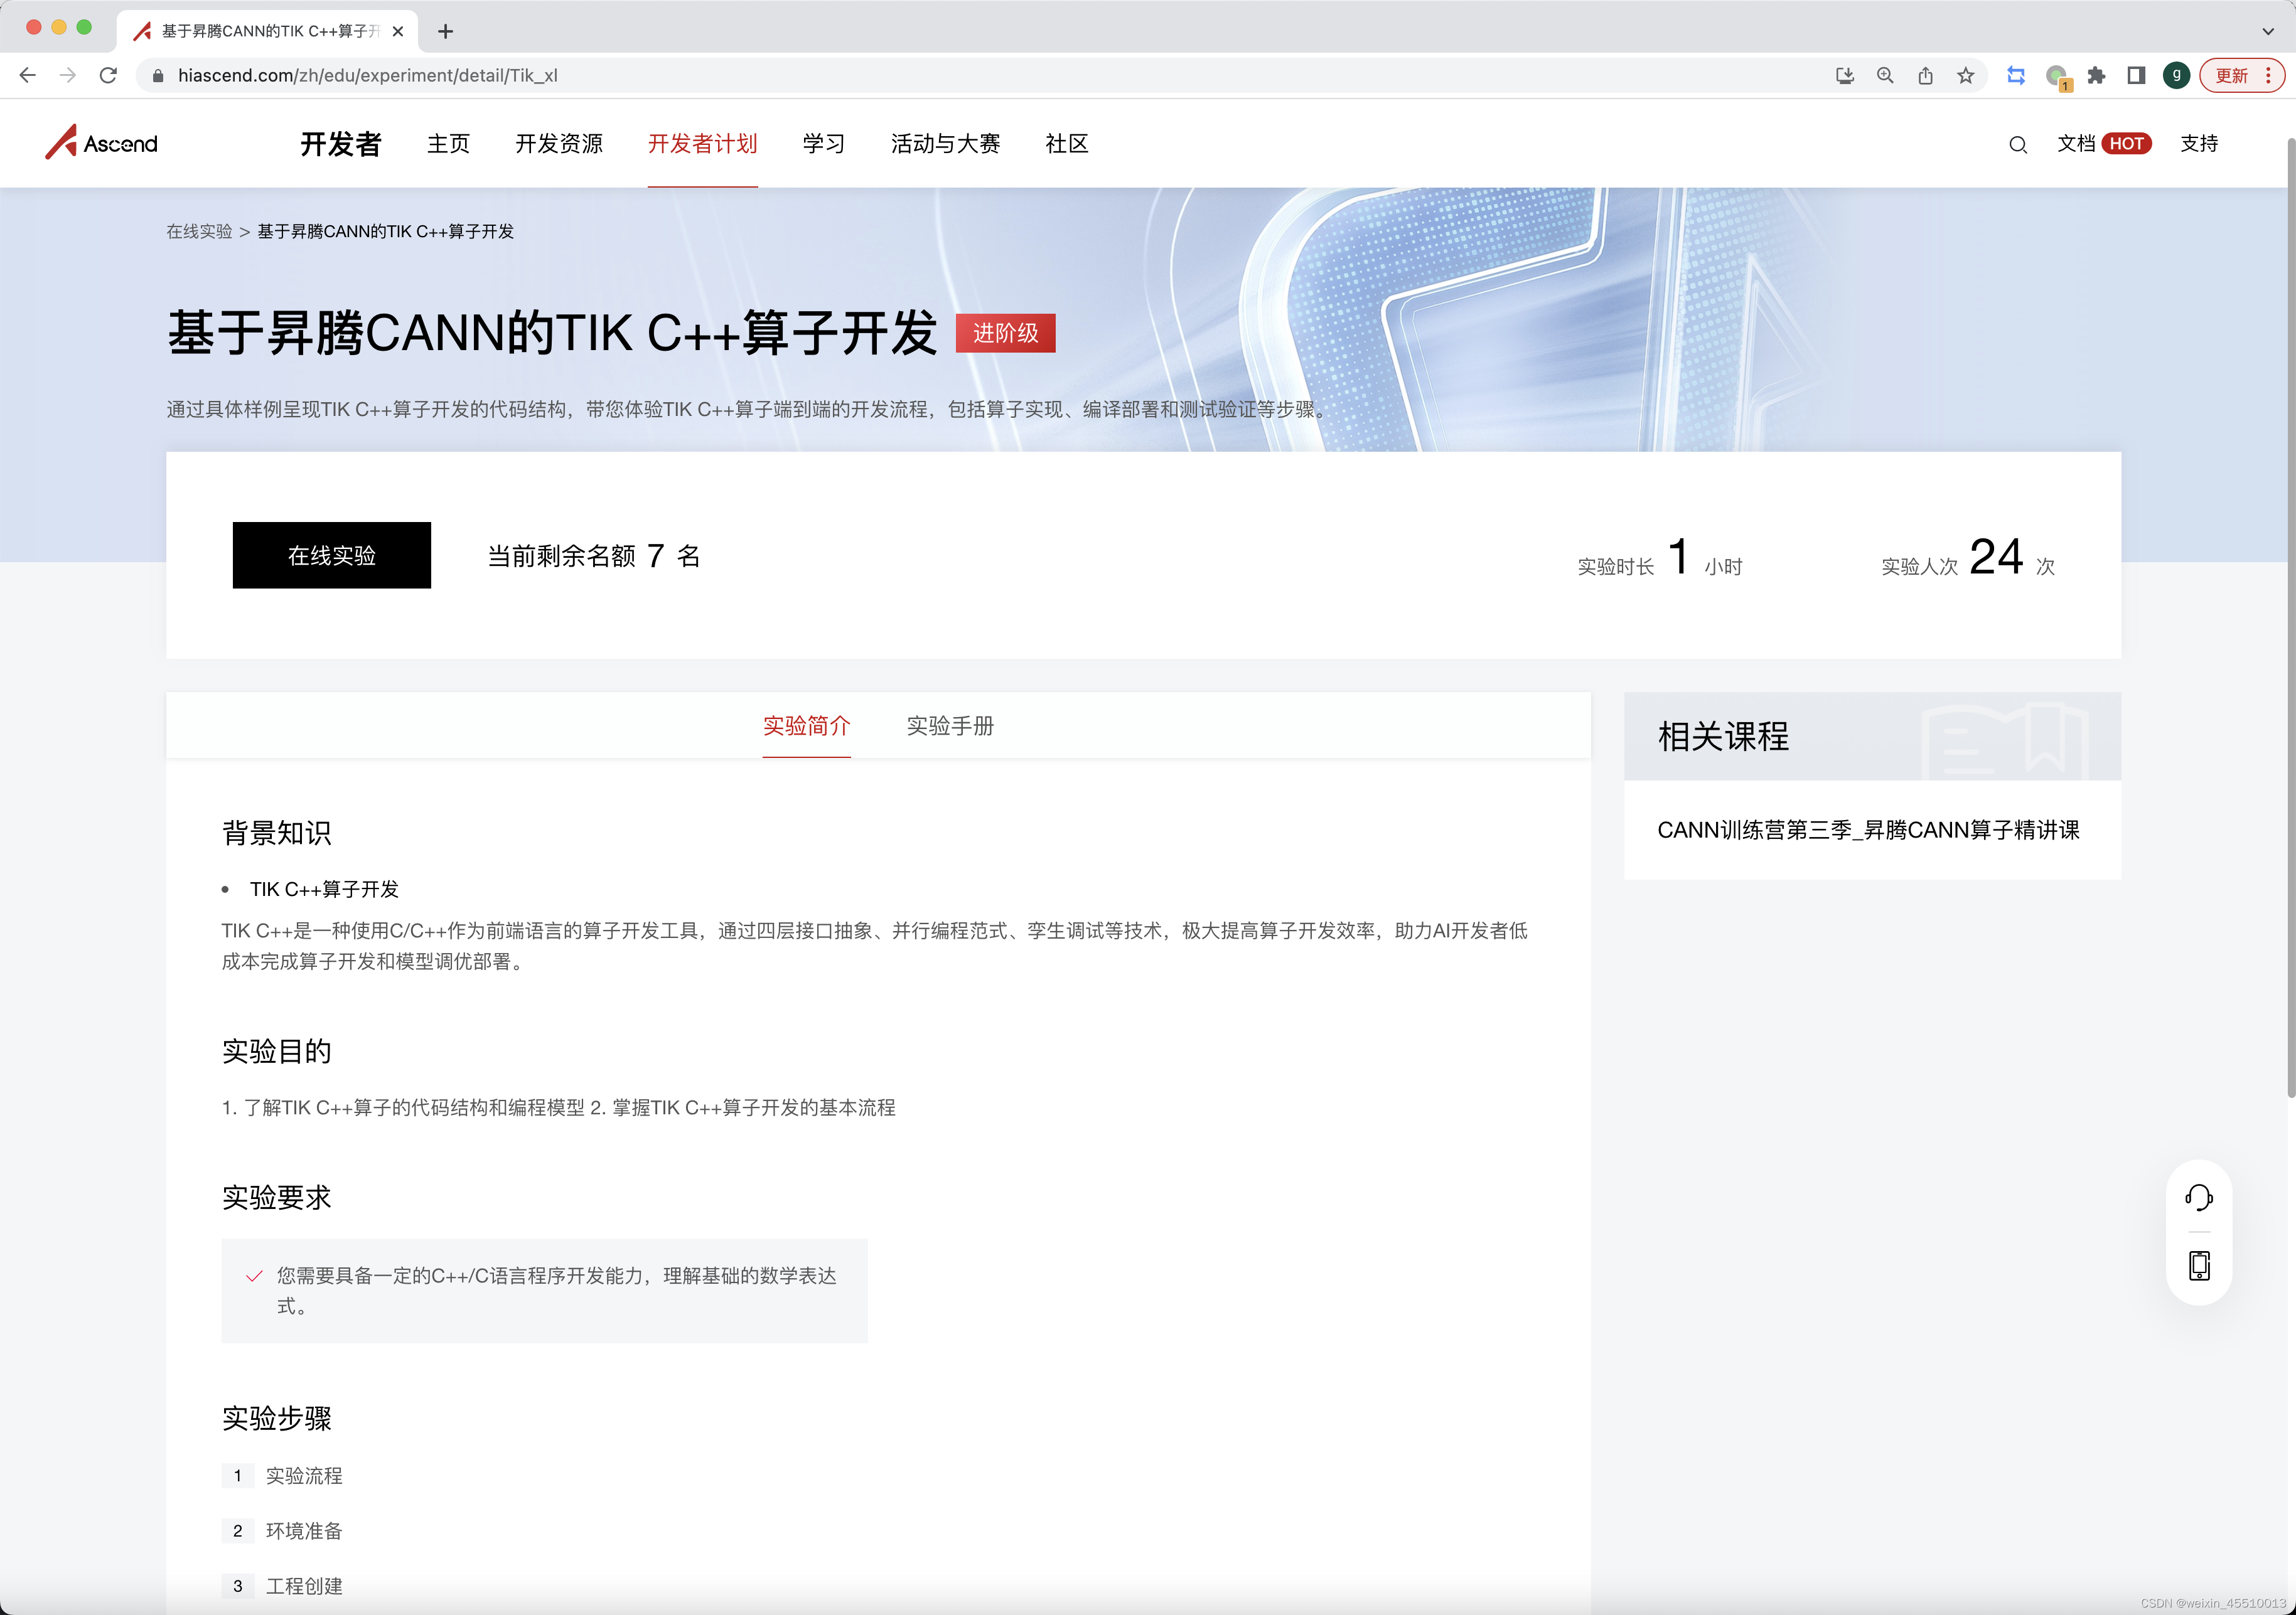Expand the tab search chevron
This screenshot has width=2296, height=1615.
click(2267, 31)
